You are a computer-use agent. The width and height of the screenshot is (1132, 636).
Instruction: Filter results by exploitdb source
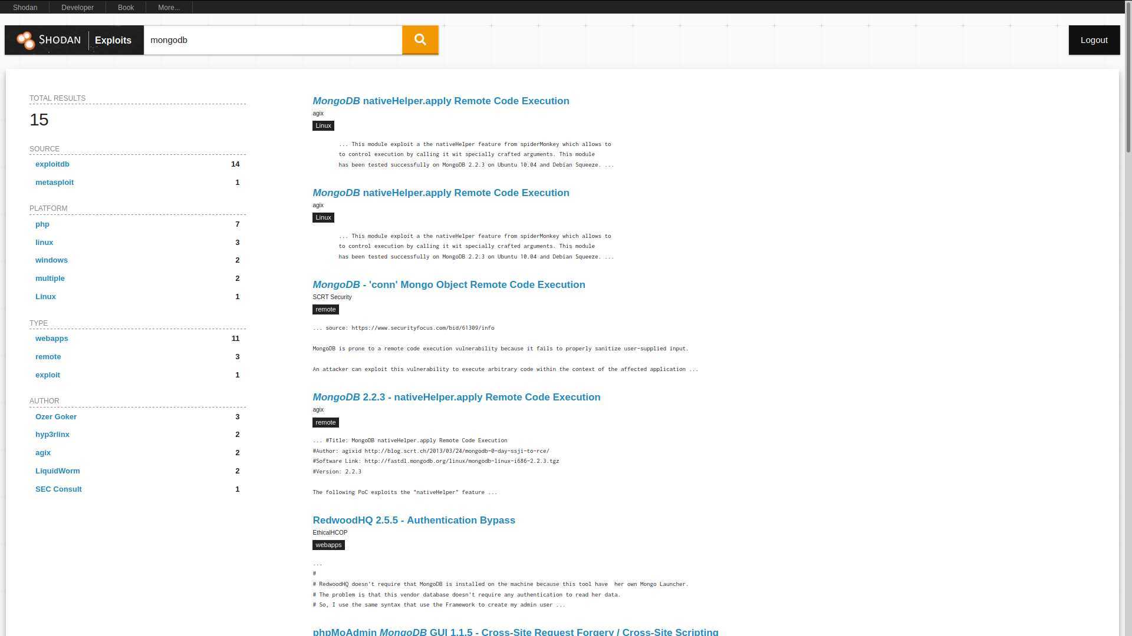click(x=52, y=164)
